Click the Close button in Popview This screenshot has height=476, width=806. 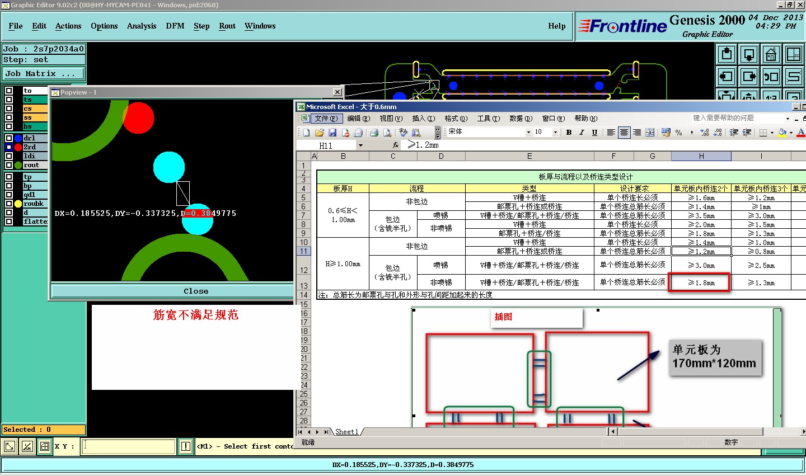coord(172,291)
